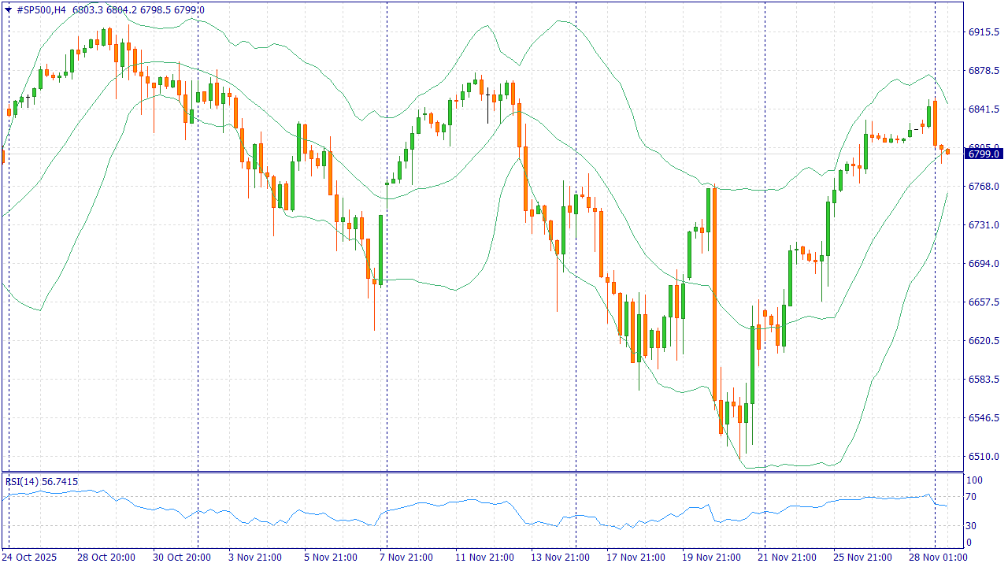
Task: Click the 6583.5 price axis label
Action: tap(984, 380)
